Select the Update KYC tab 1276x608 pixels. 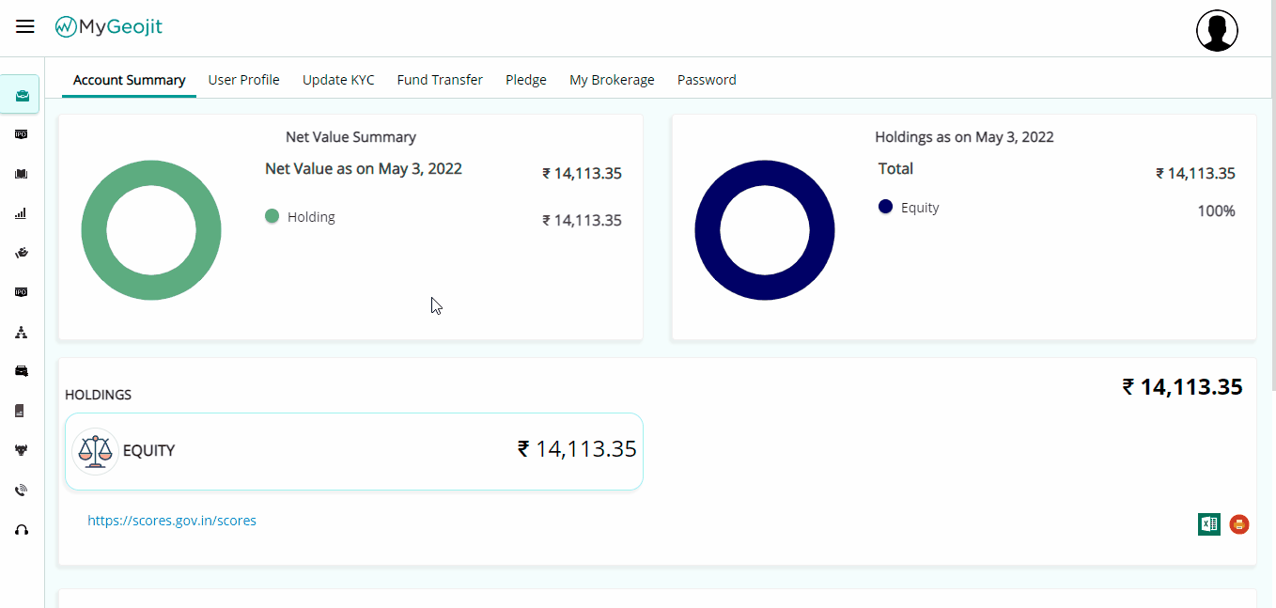pyautogui.click(x=338, y=80)
